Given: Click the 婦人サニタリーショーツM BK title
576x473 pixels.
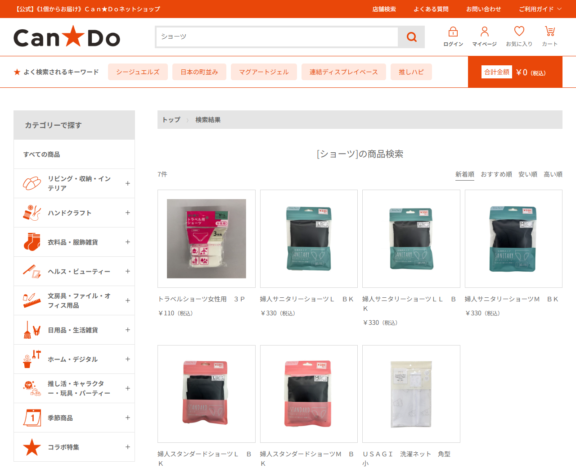Looking at the screenshot, I should pyautogui.click(x=512, y=299).
